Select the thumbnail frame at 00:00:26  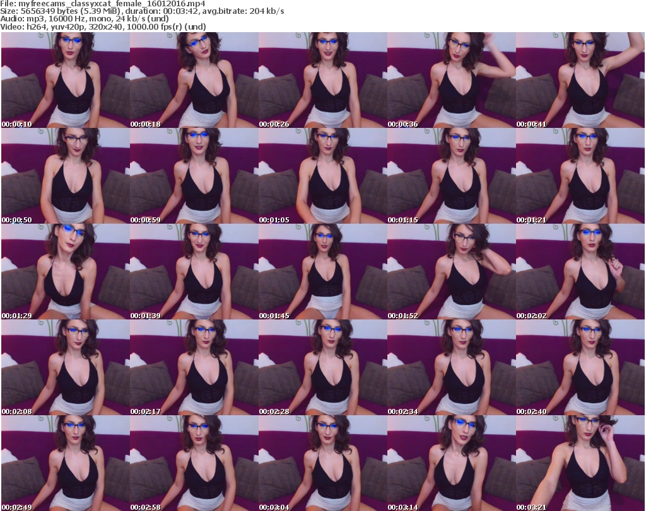tap(322, 80)
